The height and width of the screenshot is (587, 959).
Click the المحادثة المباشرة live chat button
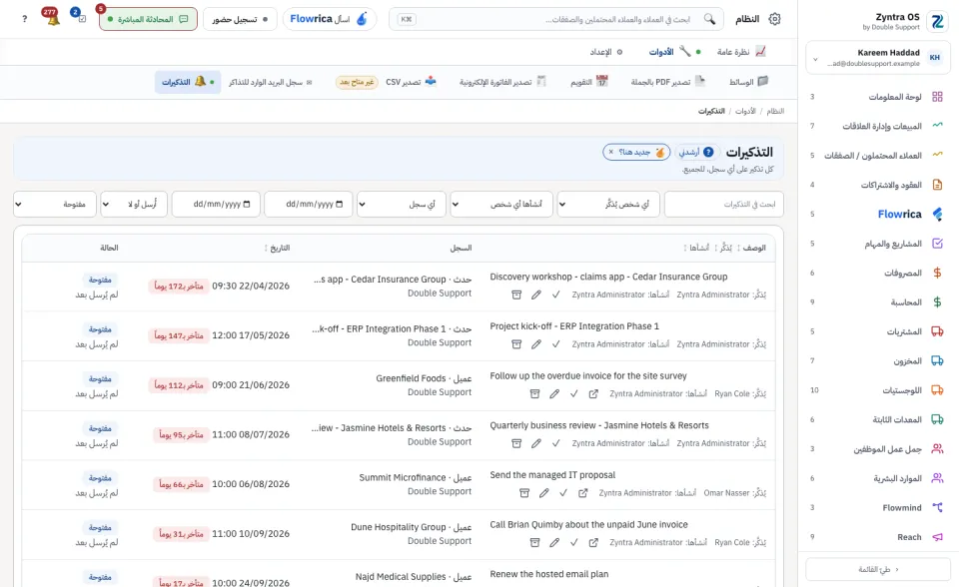[x=148, y=19]
